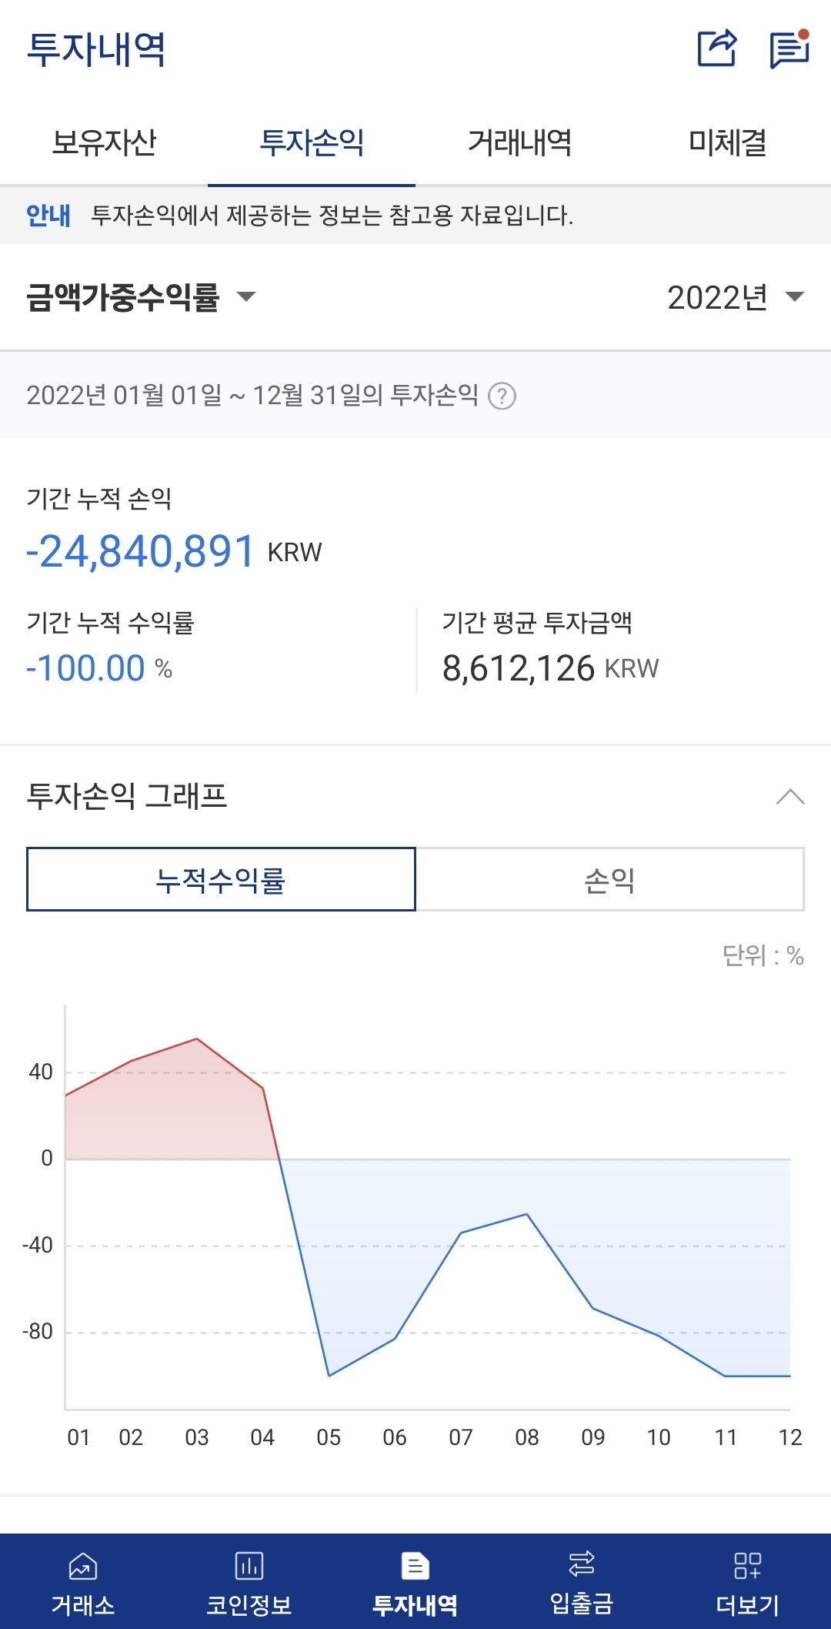831x1629 pixels.
Task: Select the 투자손익 tab
Action: [312, 142]
